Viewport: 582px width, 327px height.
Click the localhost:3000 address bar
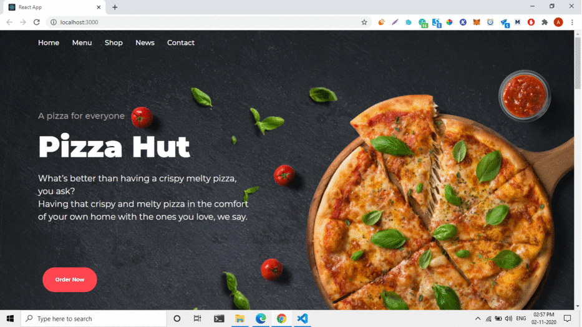(208, 22)
